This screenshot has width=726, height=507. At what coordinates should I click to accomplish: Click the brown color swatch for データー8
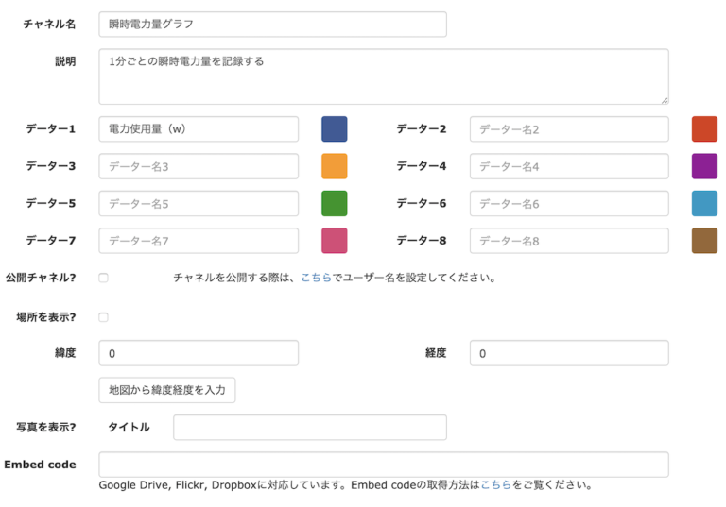[704, 241]
